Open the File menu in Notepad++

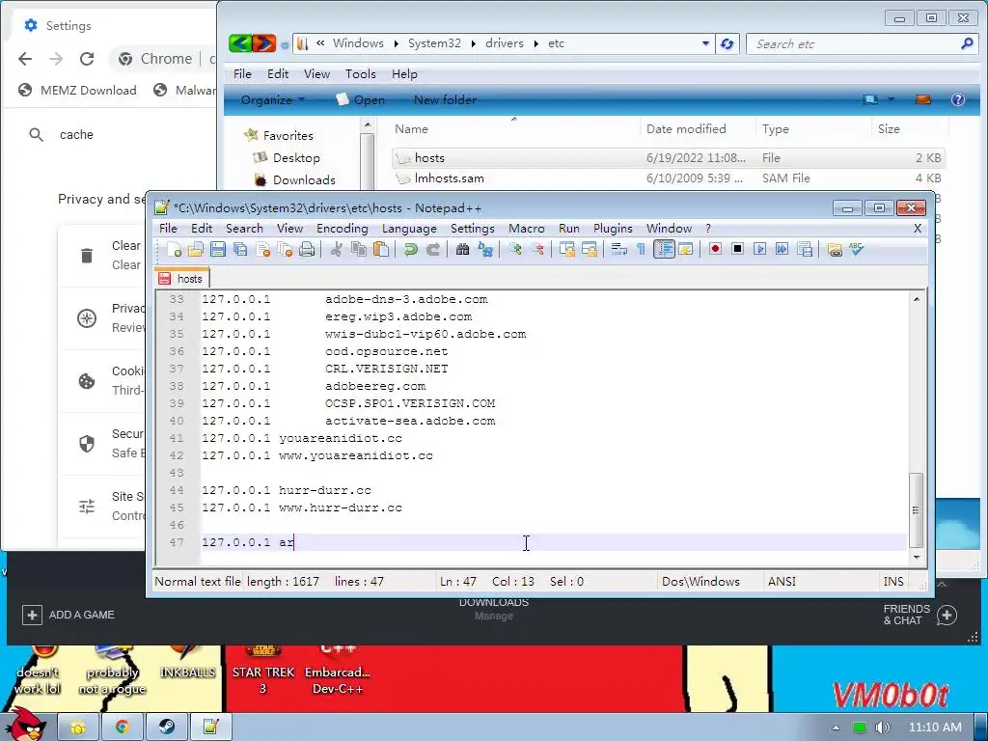(168, 228)
